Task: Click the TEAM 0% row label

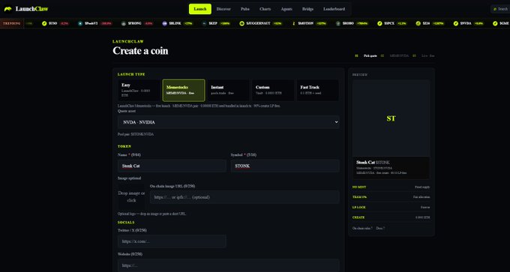Action: [359, 197]
